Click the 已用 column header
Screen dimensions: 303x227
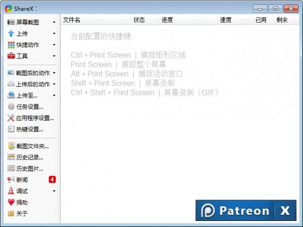click(263, 20)
